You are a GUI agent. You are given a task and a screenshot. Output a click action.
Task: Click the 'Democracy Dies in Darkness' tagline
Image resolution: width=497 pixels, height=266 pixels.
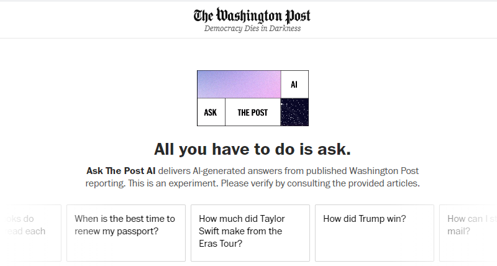coord(252,29)
